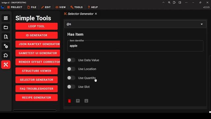Click the Item Identifier field containing apple
Image resolution: width=211 pixels, height=119 pixels.
(136, 46)
